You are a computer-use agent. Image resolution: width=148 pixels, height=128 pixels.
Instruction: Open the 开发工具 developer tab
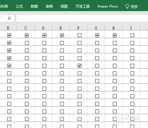[83, 6]
